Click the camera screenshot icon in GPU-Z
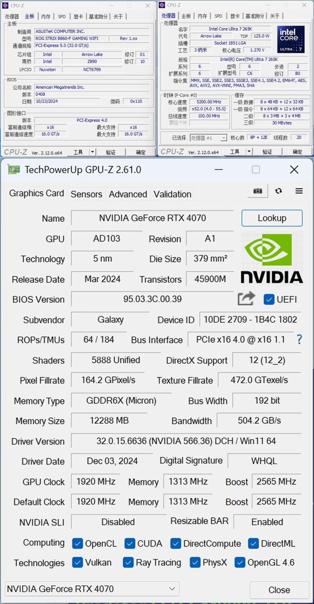The height and width of the screenshot is (604, 314). (x=257, y=191)
